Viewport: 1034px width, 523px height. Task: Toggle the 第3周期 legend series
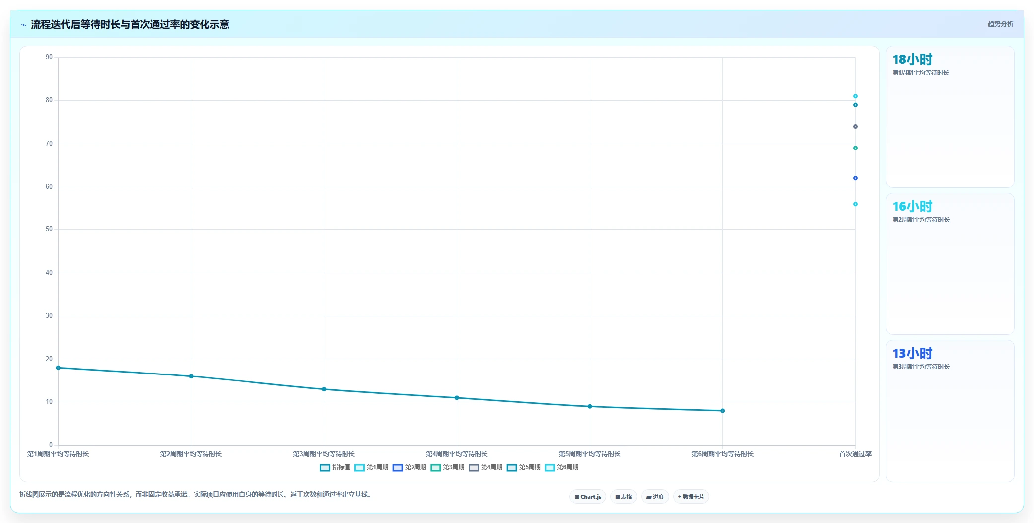[x=447, y=467]
